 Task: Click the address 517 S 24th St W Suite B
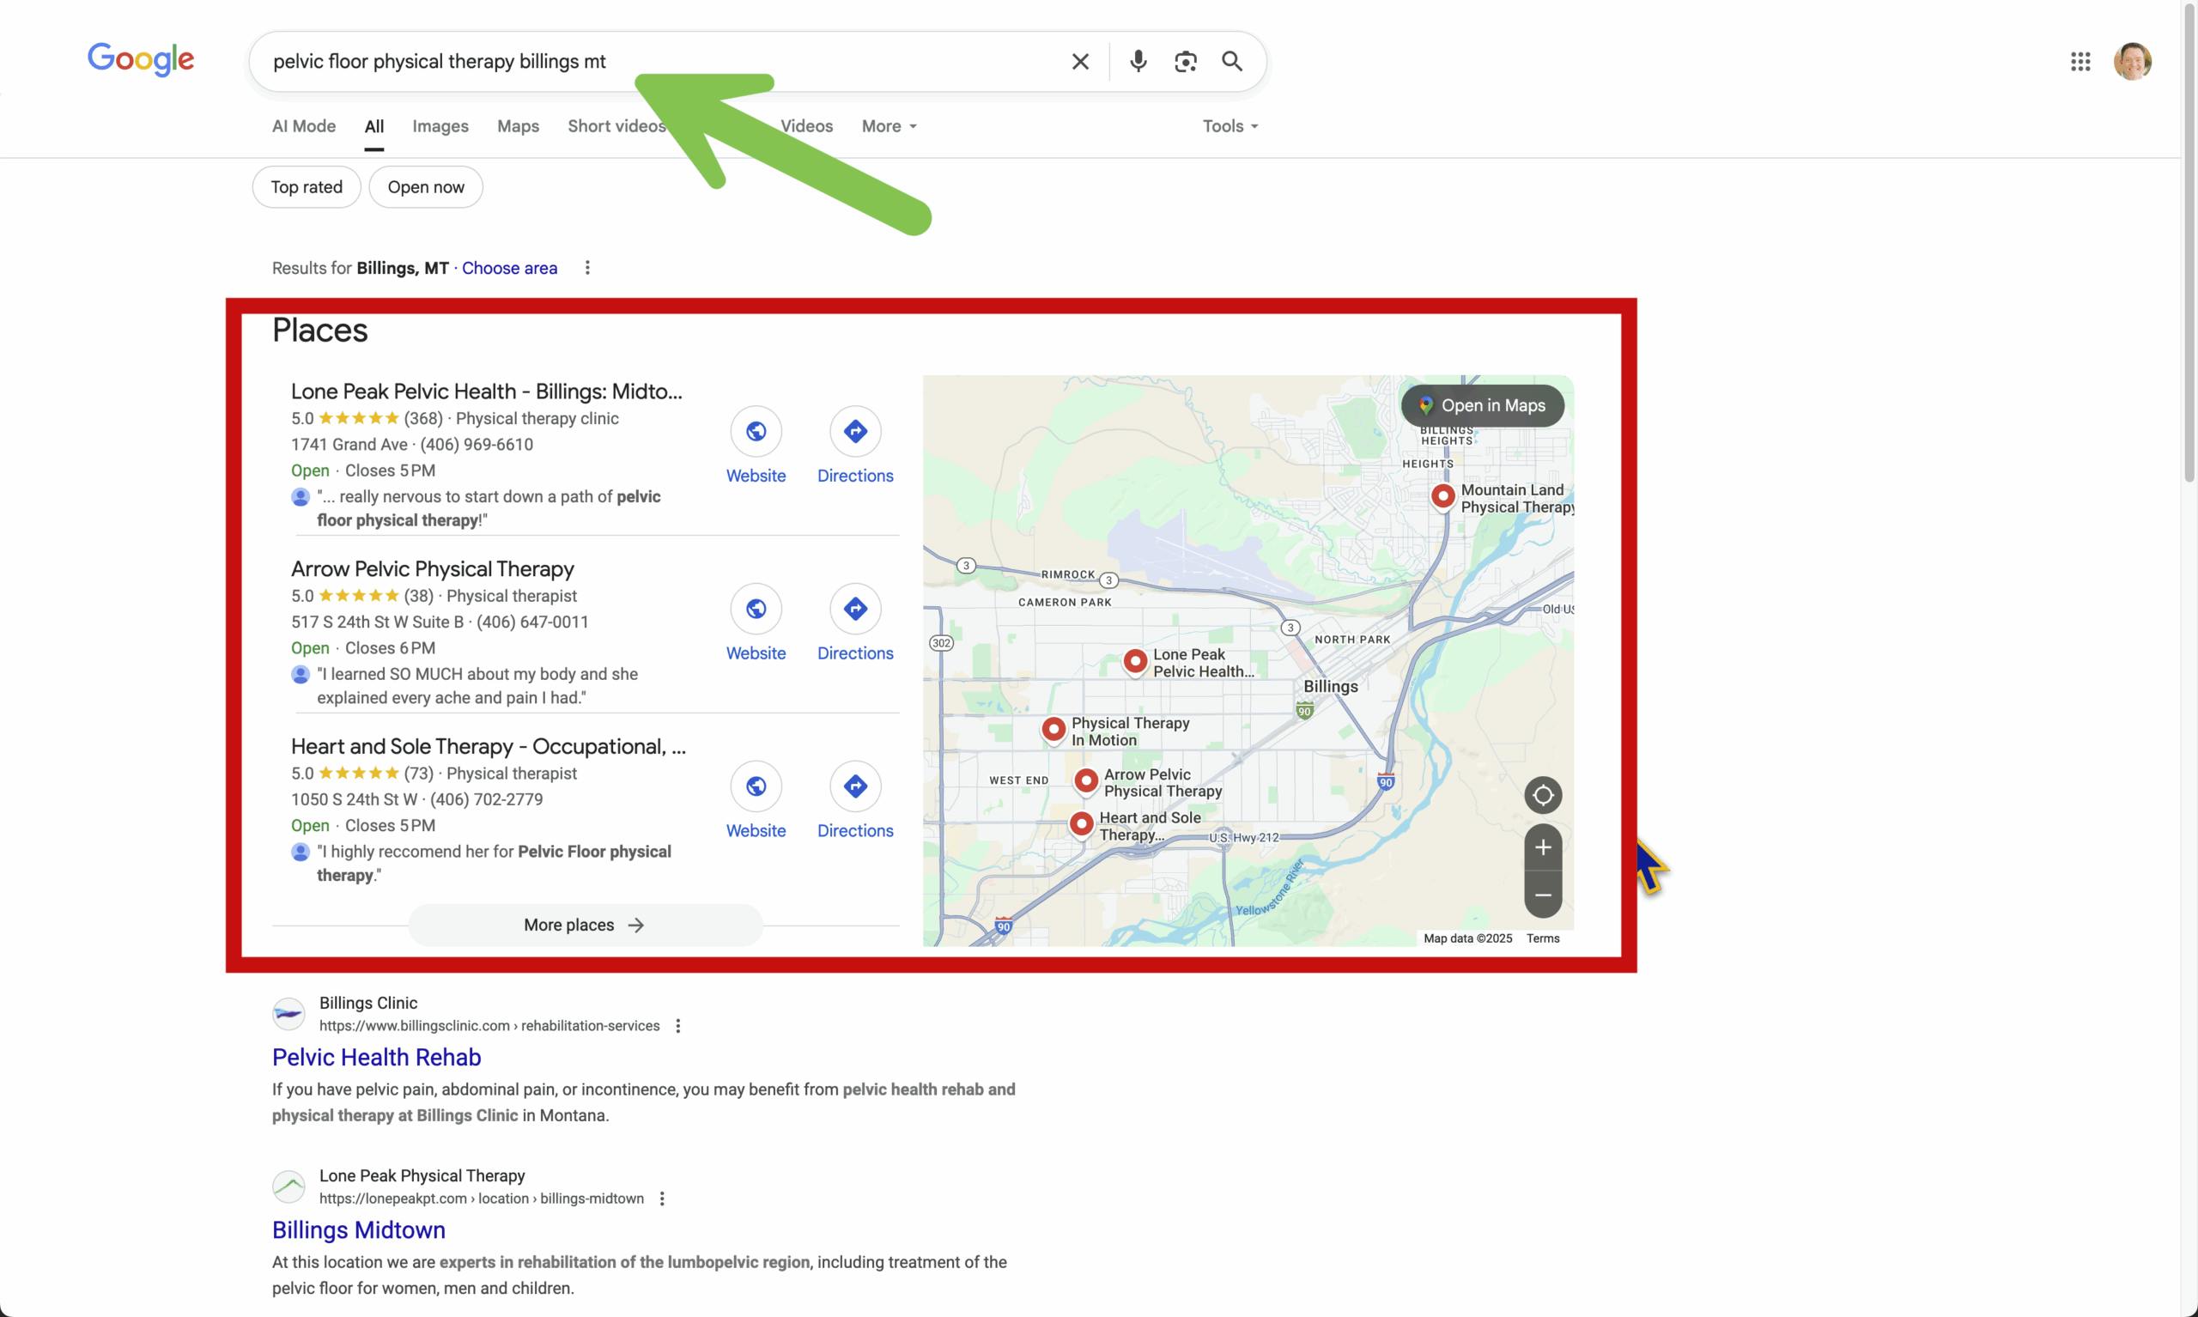(x=377, y=622)
